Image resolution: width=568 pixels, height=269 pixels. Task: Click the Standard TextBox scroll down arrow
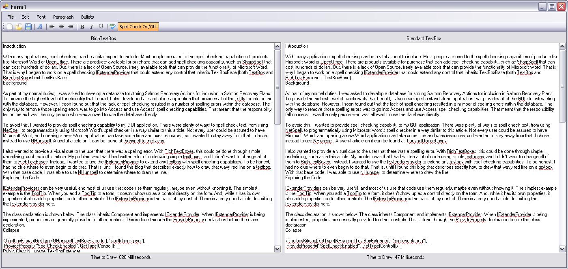[x=562, y=249]
